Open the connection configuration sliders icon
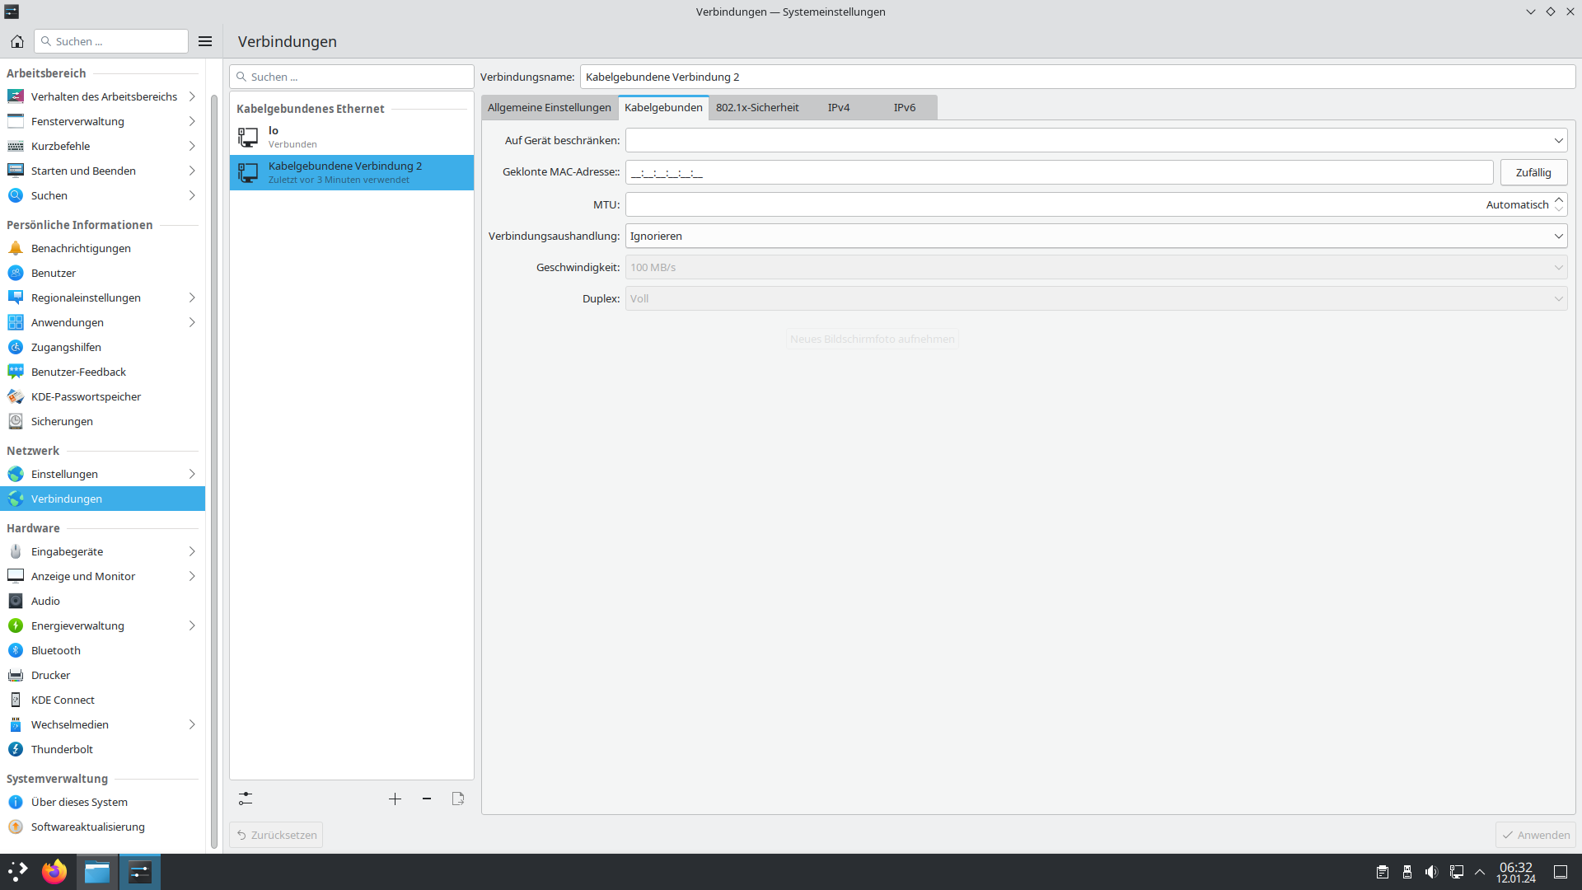The height and width of the screenshot is (890, 1582). click(x=246, y=799)
